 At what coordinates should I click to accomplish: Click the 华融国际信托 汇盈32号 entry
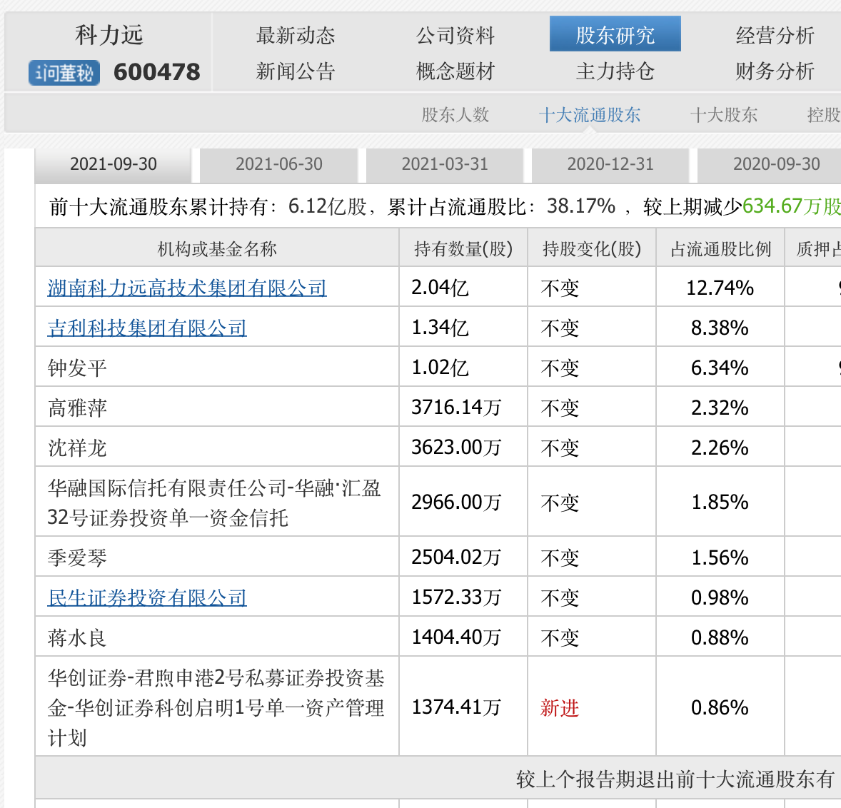point(215,503)
